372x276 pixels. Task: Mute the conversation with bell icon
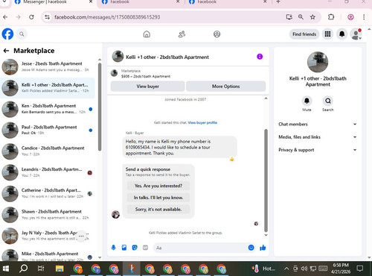(307, 101)
